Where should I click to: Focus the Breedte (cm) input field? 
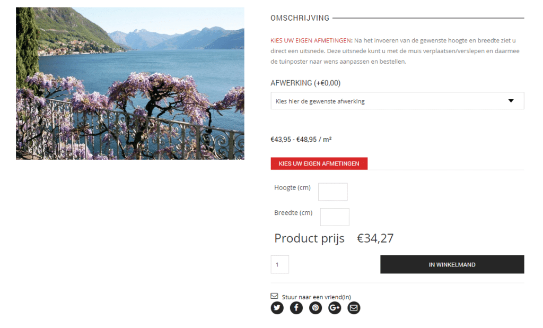click(x=335, y=217)
